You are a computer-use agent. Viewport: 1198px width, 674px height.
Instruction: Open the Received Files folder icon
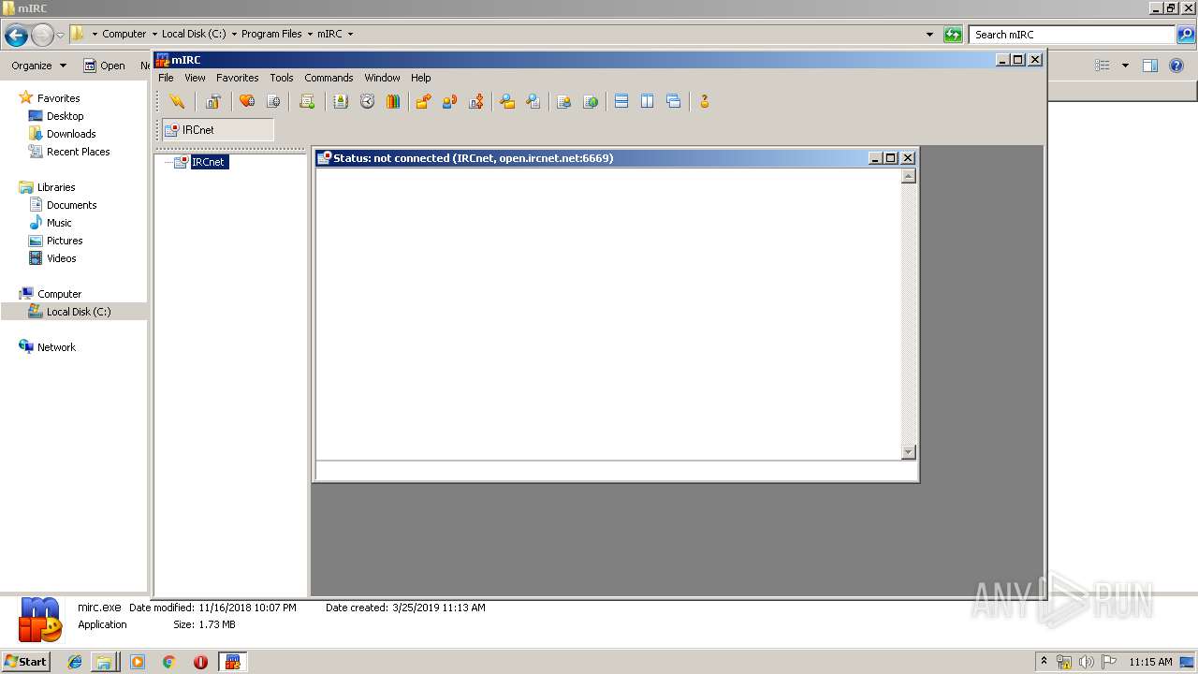tap(507, 101)
